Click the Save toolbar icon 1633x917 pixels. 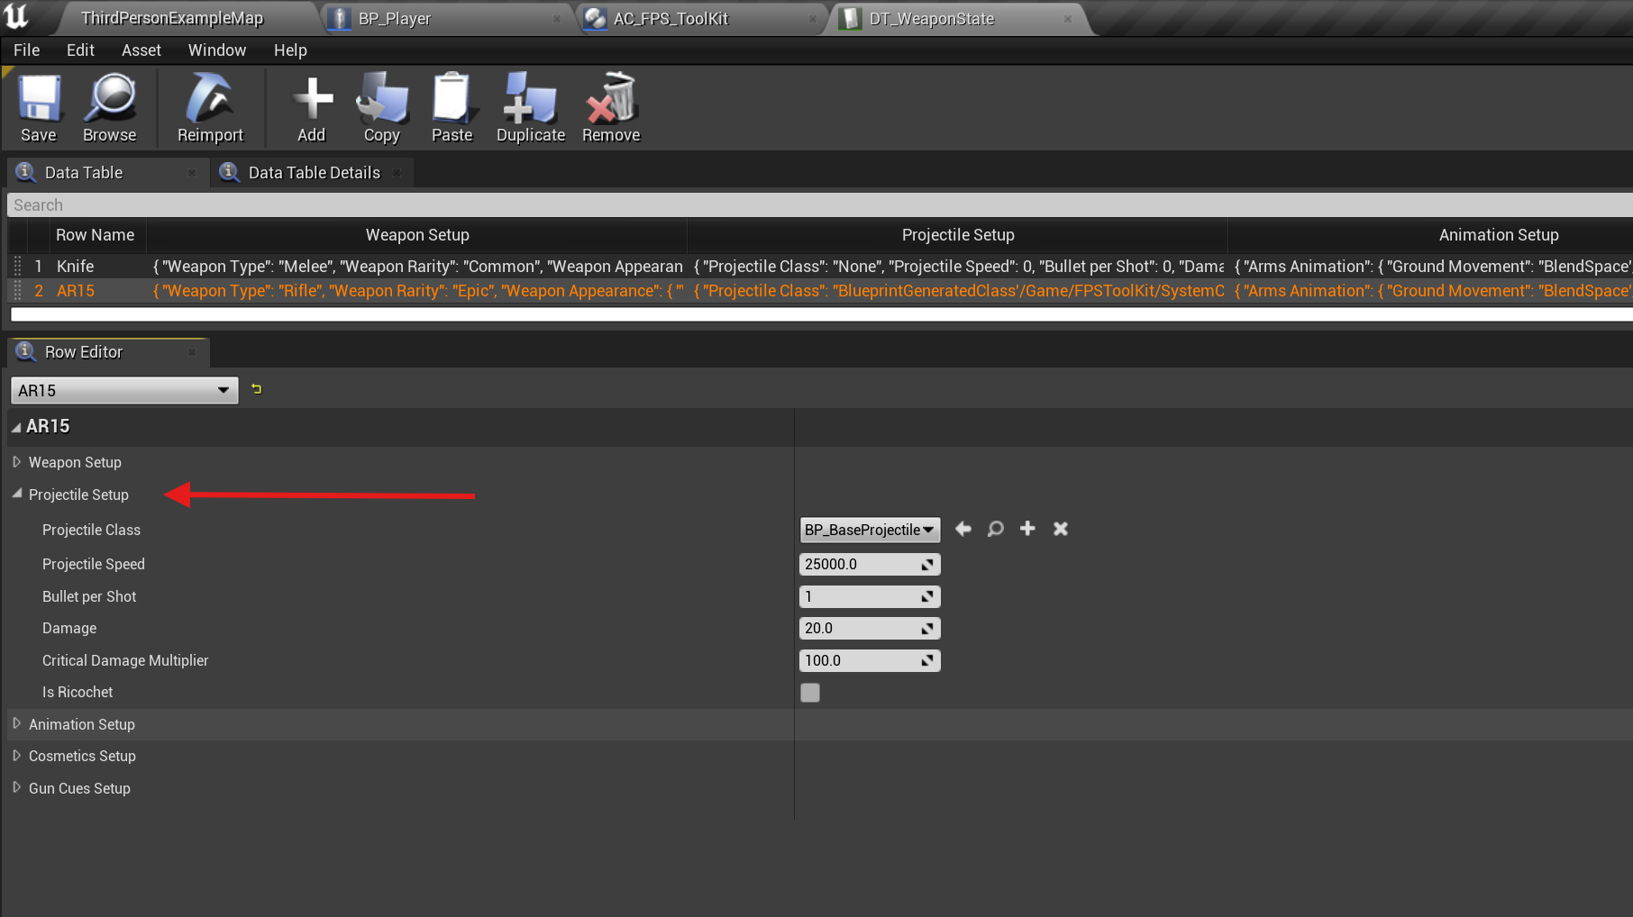(39, 108)
